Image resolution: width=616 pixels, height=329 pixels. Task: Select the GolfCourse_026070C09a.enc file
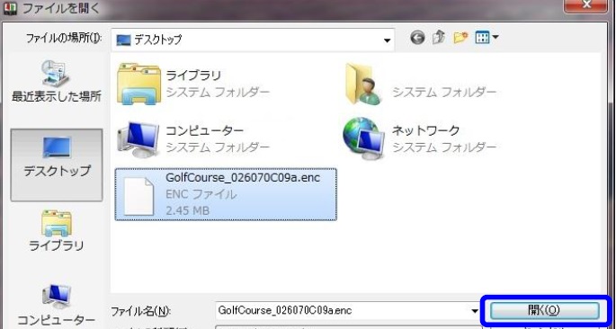pyautogui.click(x=226, y=194)
